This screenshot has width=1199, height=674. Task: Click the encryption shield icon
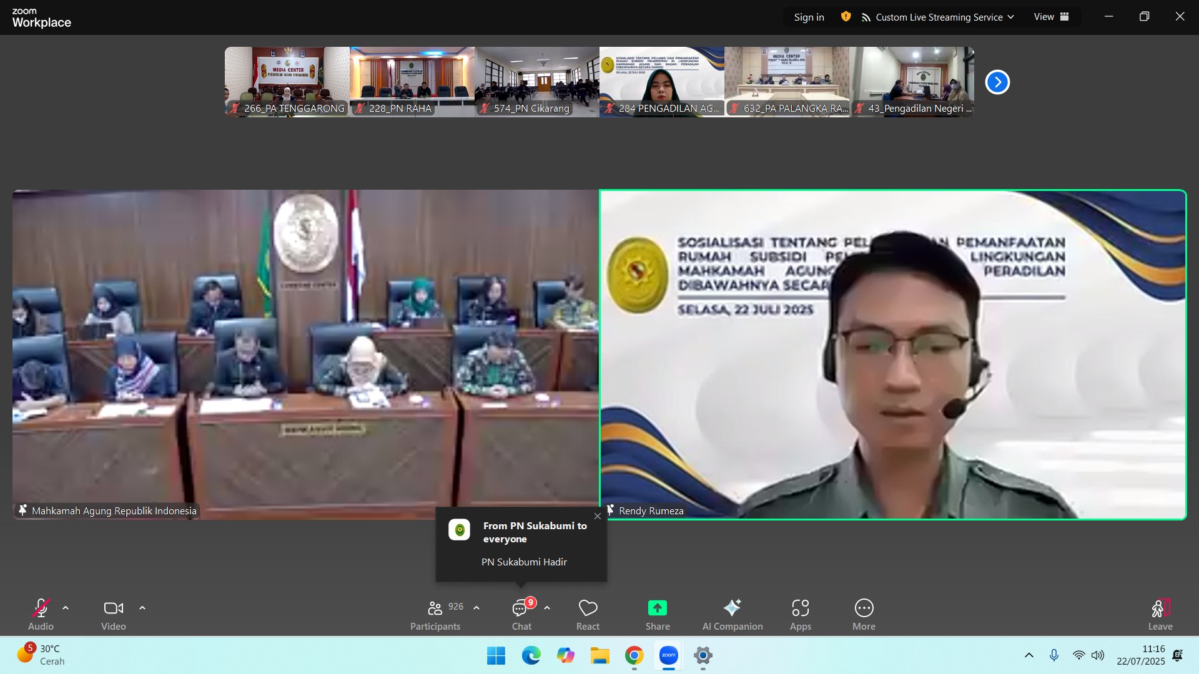[x=846, y=17]
